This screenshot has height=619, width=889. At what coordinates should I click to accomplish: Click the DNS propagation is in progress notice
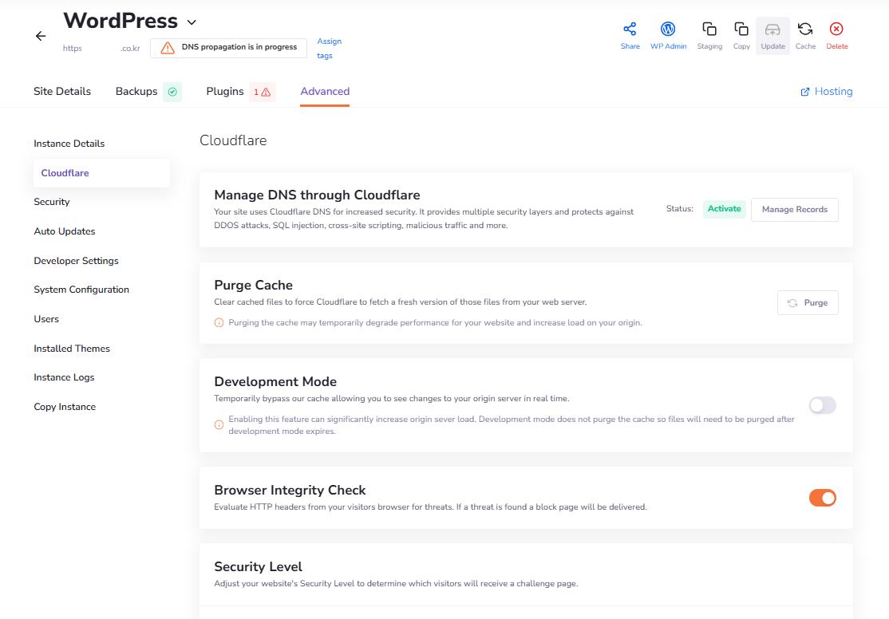click(x=228, y=48)
